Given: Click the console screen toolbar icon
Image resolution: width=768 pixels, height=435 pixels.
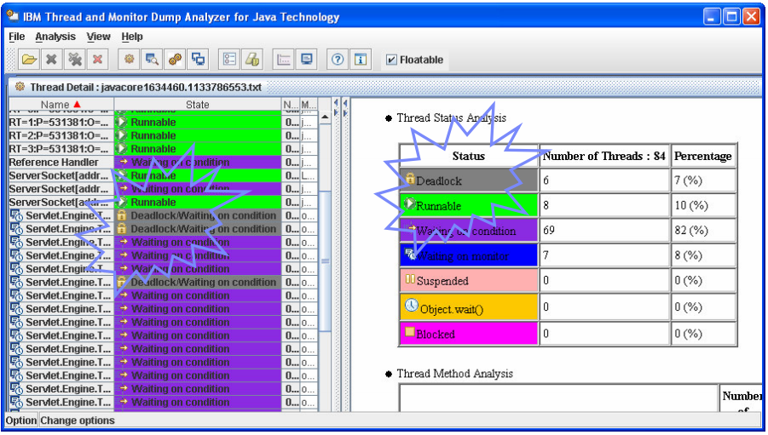Looking at the screenshot, I should [307, 60].
